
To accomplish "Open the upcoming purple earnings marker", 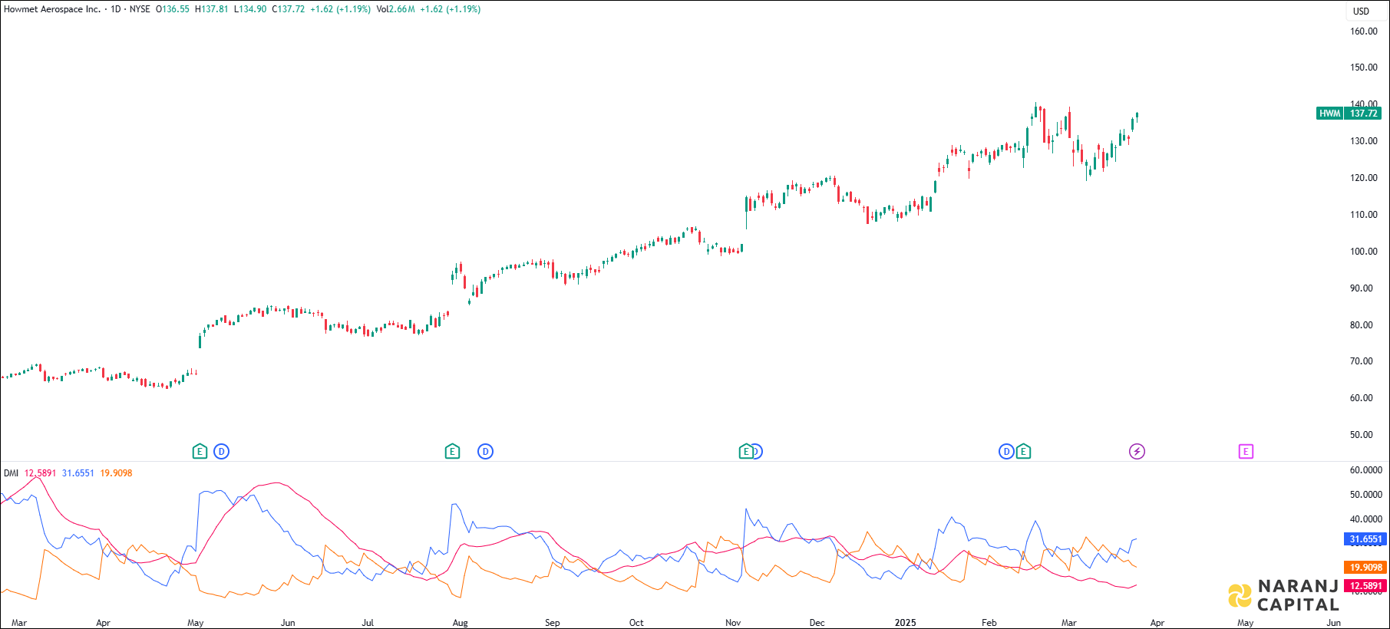I will pos(1246,451).
